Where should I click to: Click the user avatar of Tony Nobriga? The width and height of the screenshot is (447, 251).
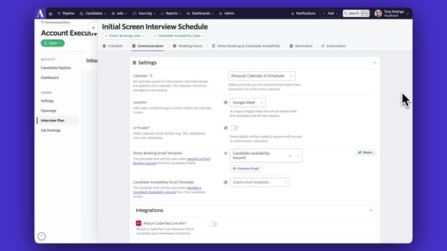click(378, 13)
